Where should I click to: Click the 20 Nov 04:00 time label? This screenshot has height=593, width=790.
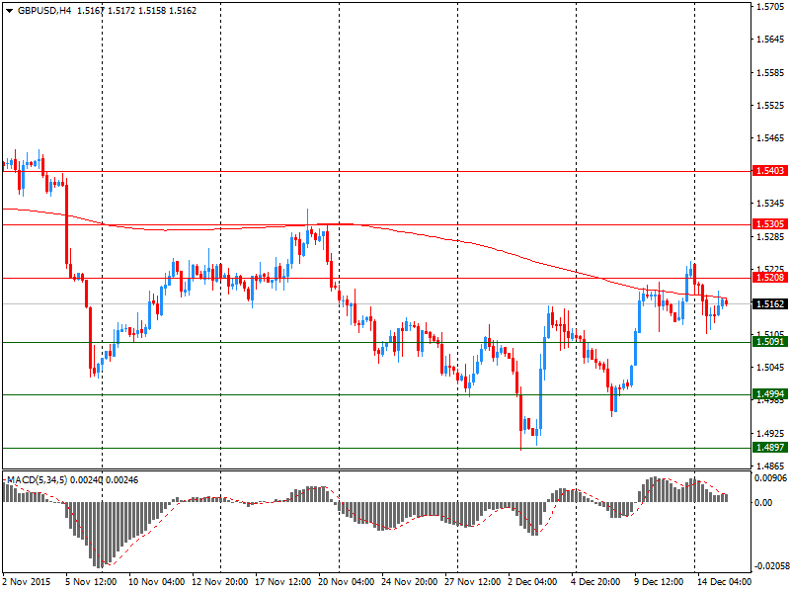tap(347, 582)
